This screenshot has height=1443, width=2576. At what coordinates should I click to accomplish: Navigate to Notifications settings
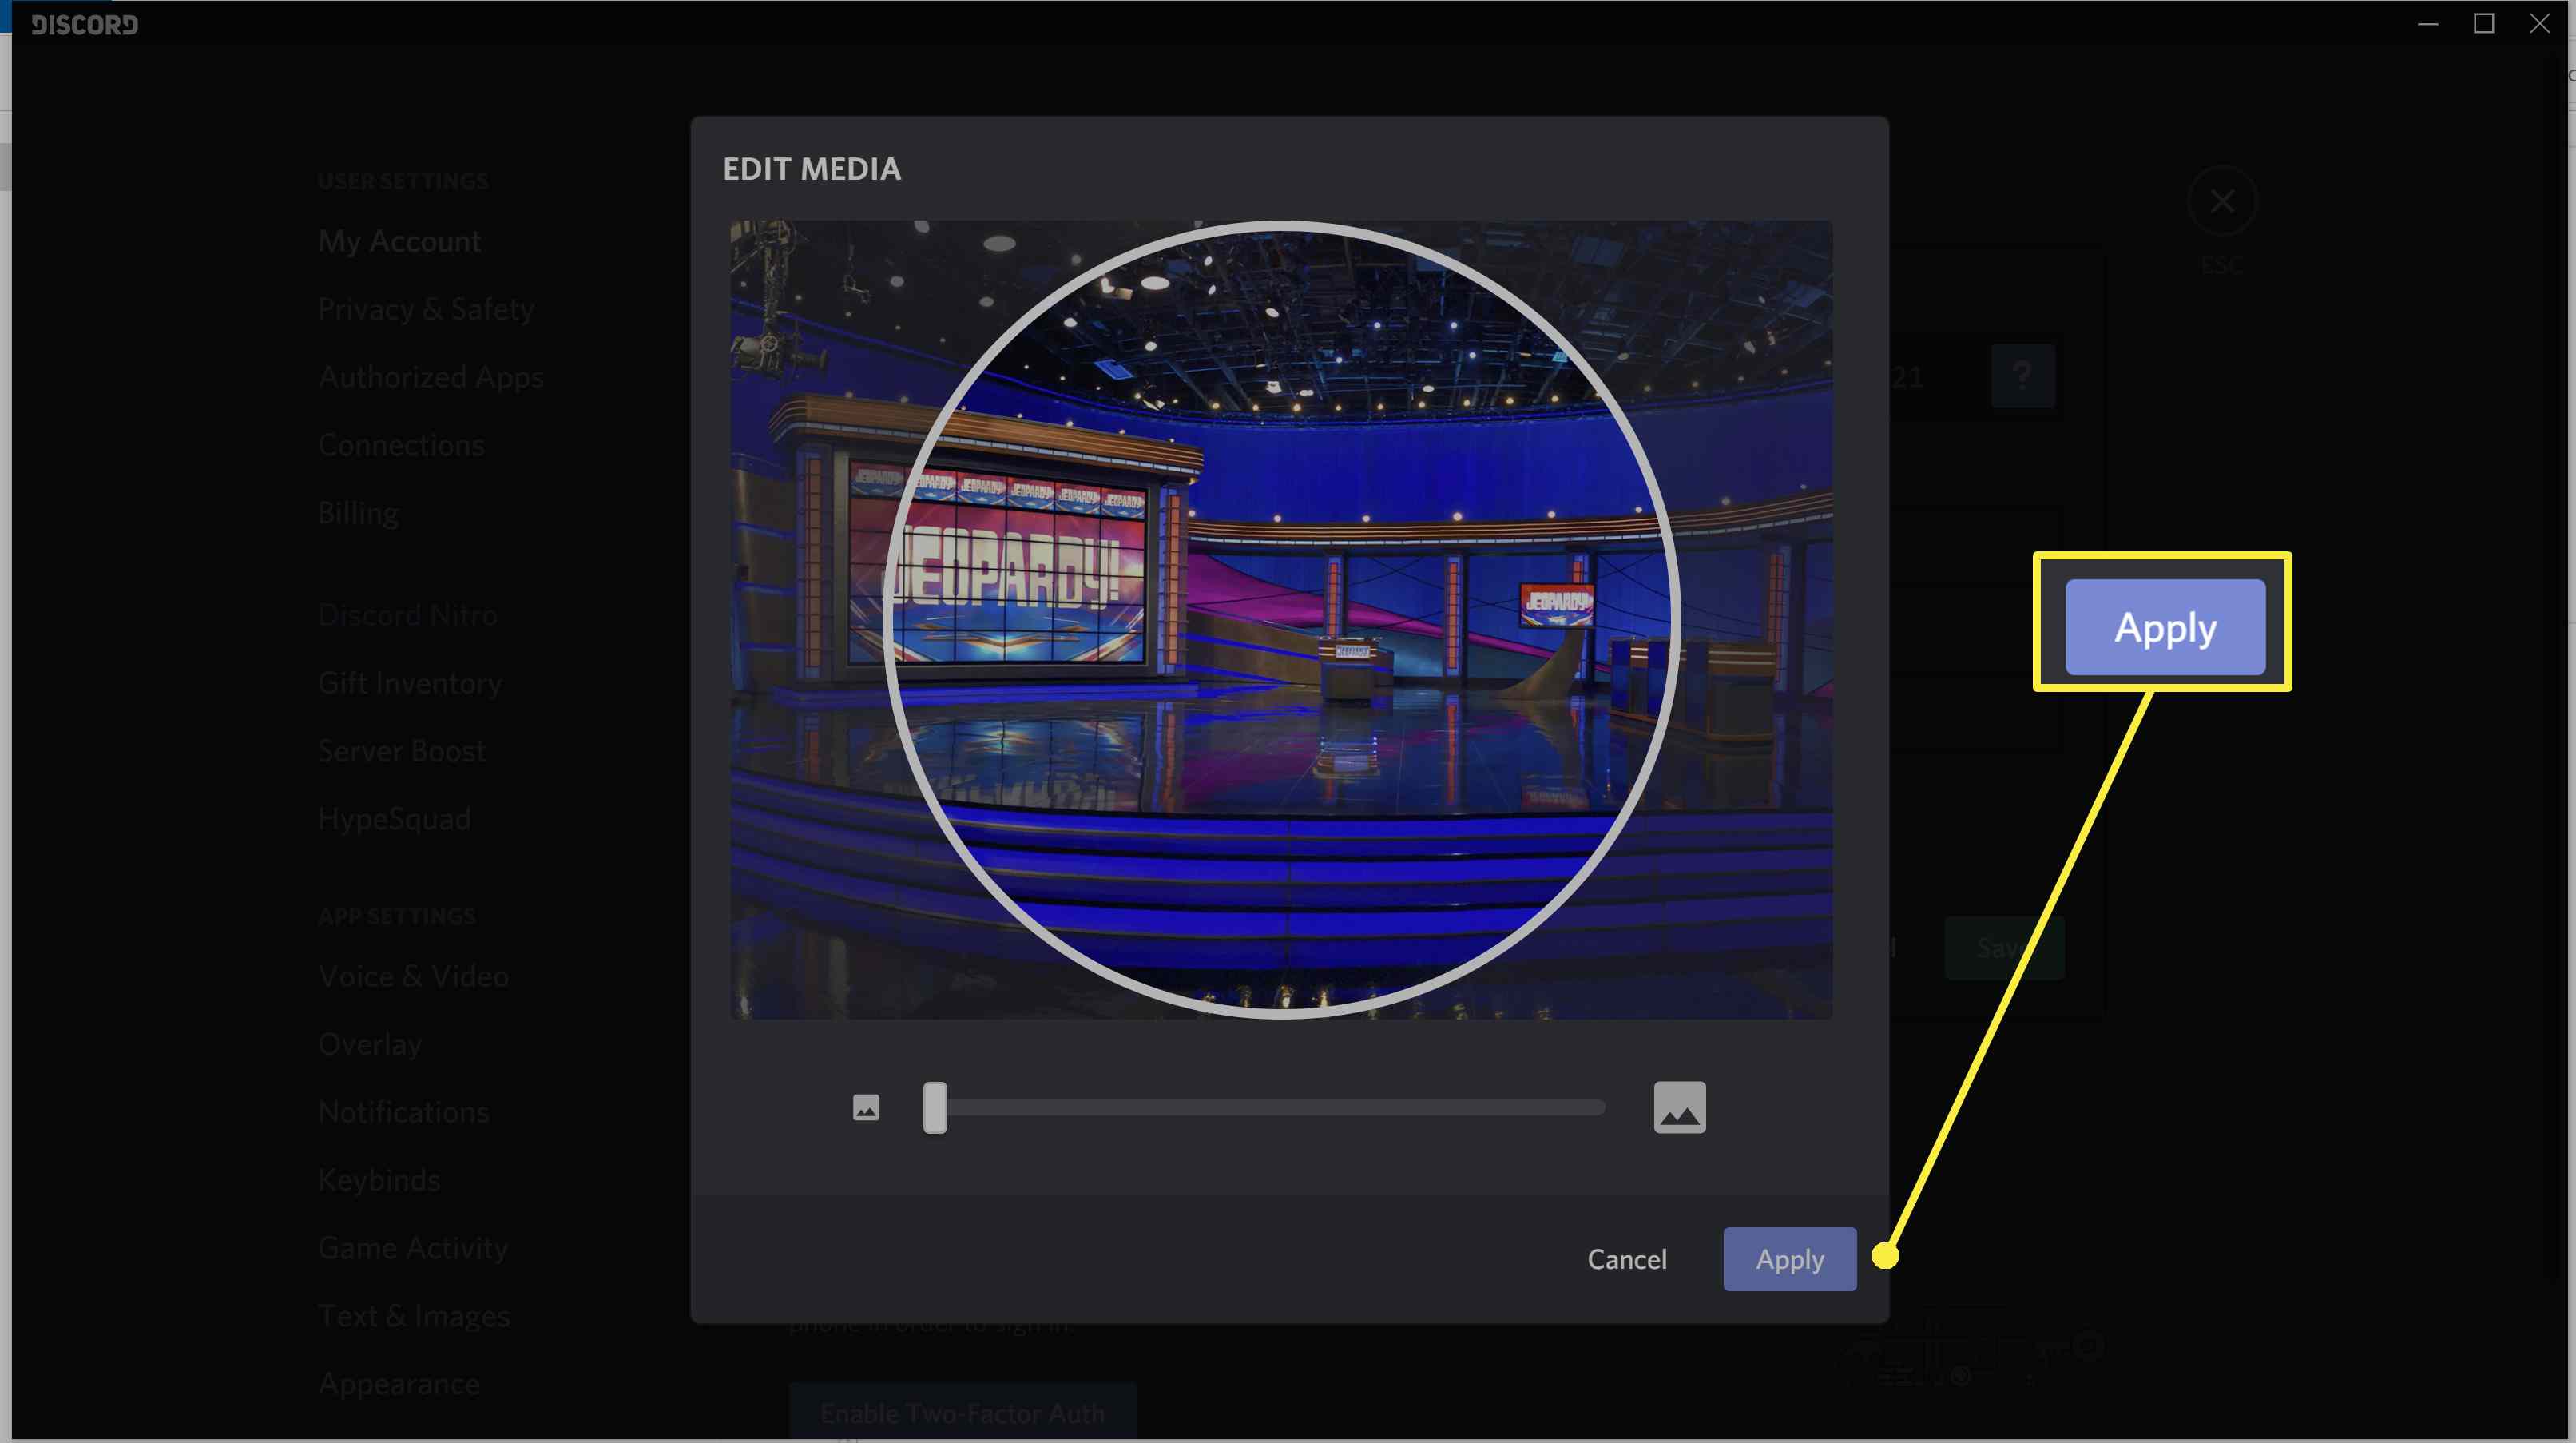pyautogui.click(x=402, y=1110)
